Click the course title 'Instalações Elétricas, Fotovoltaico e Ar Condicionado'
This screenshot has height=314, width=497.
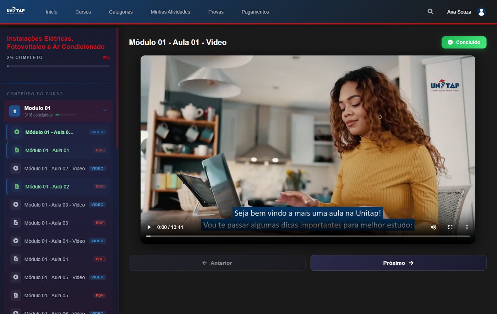pos(56,43)
